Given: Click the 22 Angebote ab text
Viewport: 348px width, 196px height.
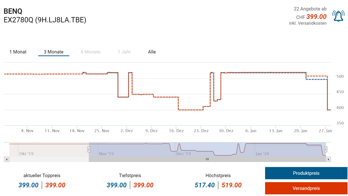Looking at the screenshot, I should pyautogui.click(x=310, y=9).
